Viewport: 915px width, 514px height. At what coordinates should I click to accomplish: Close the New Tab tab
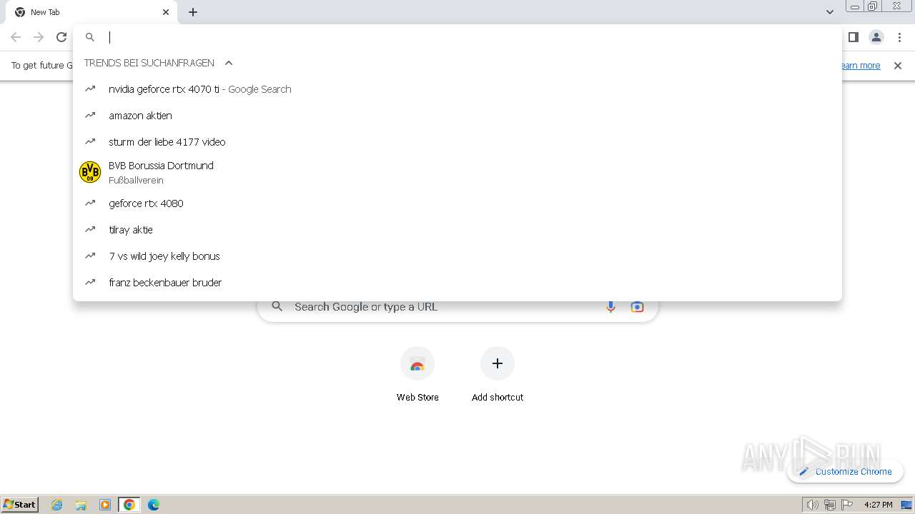coord(166,12)
